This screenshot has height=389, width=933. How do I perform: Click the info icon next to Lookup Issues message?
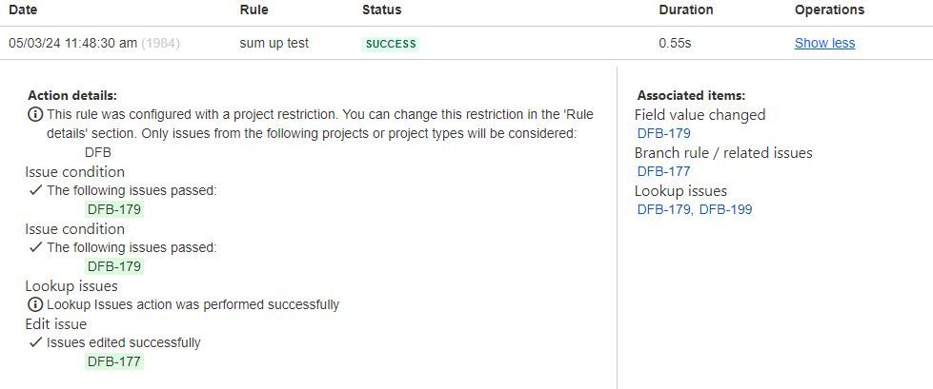tap(35, 304)
